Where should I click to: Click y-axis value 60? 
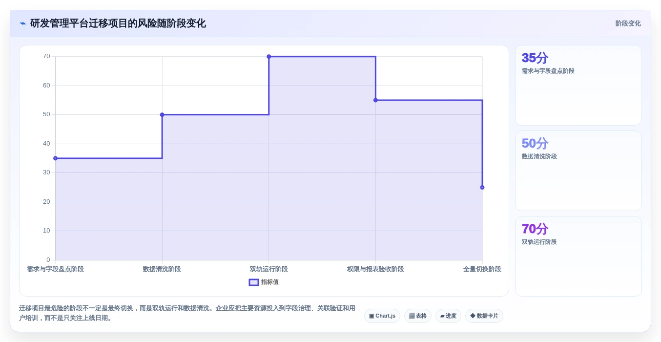pos(46,85)
